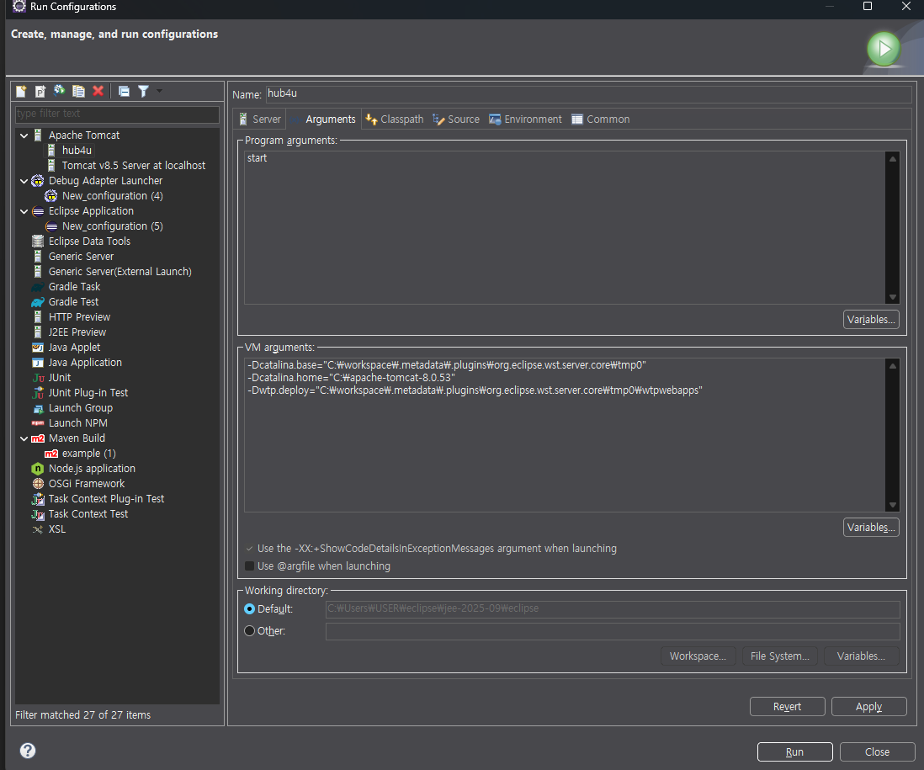Select the Default working directory radio
Viewport: 924px width, 770px height.
(x=249, y=608)
